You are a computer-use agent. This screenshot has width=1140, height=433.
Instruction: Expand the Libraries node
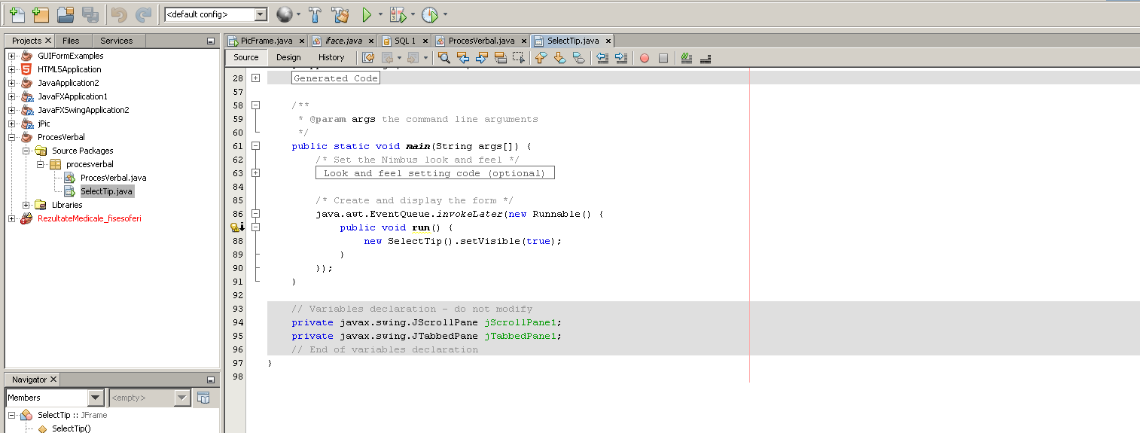coord(26,205)
